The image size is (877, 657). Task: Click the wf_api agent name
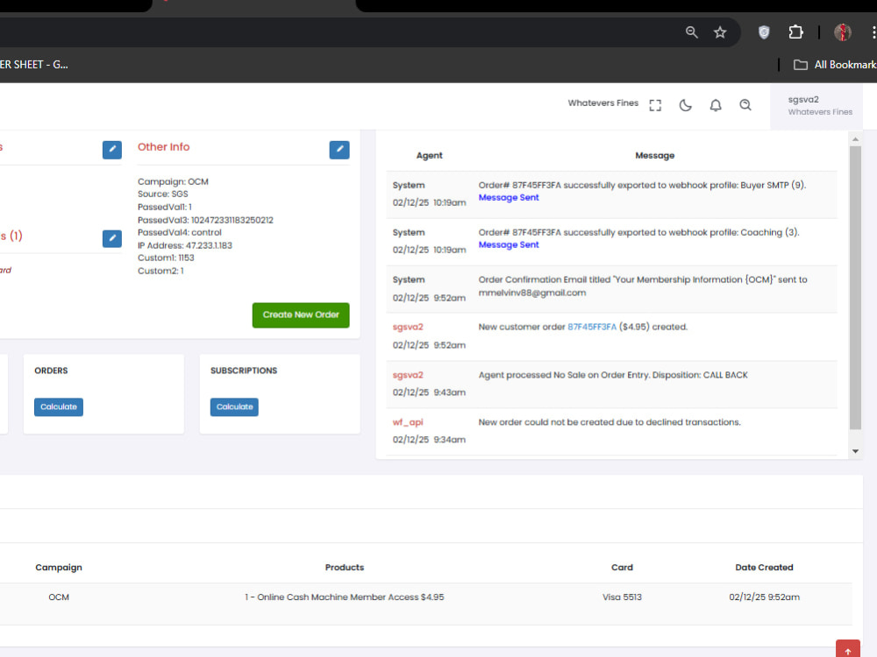click(408, 422)
